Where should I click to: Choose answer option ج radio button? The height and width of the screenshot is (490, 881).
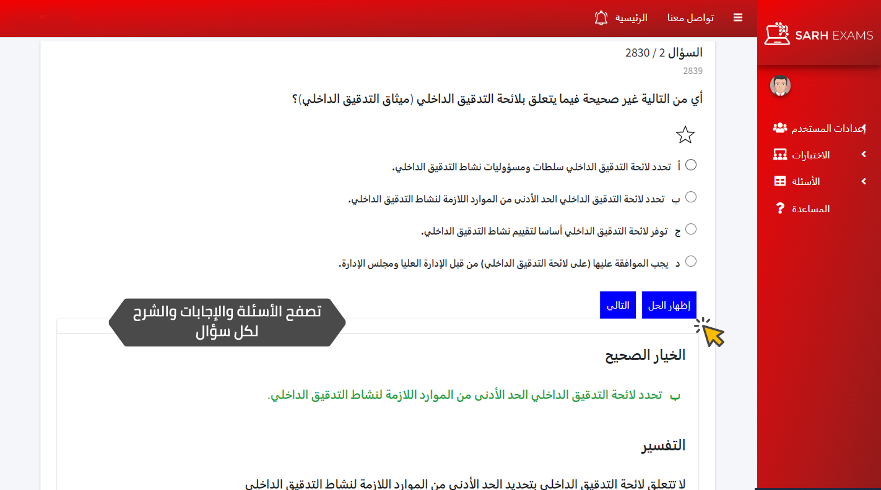tap(691, 229)
